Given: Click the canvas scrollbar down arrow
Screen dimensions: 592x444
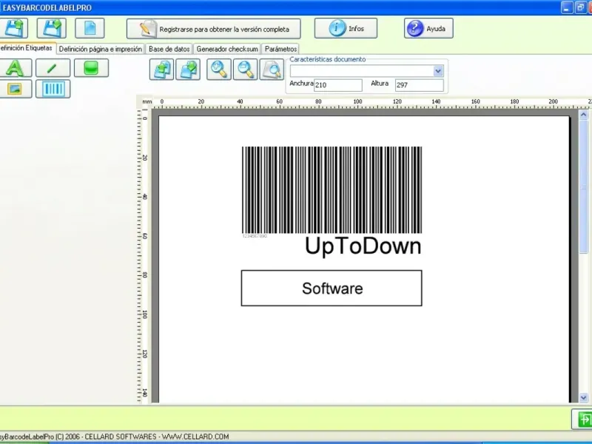Looking at the screenshot, I should pyautogui.click(x=584, y=397).
